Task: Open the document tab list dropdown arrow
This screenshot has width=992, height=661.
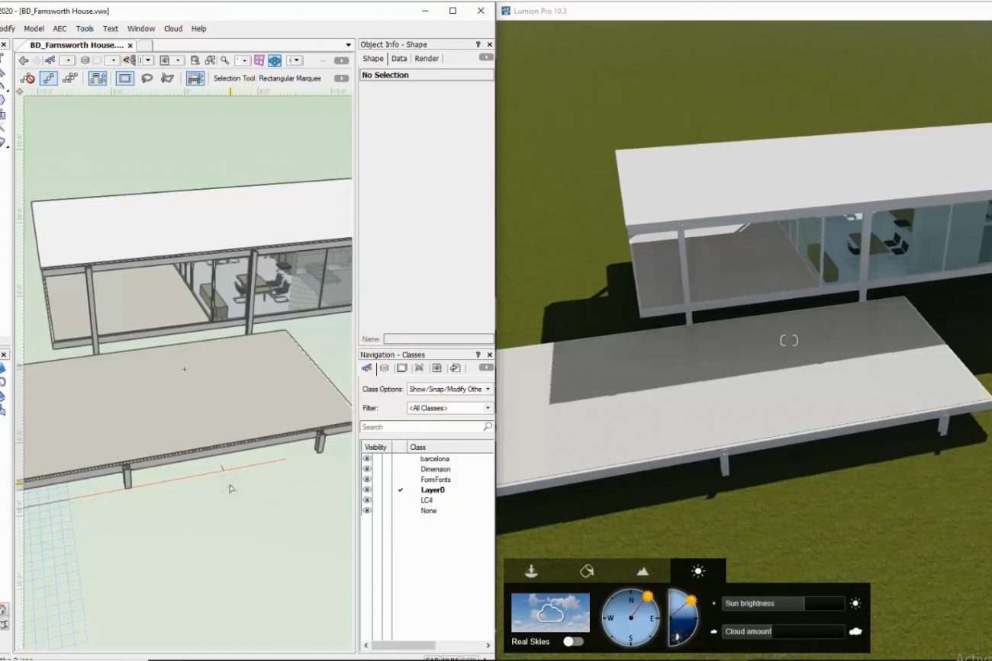Action: tap(349, 45)
